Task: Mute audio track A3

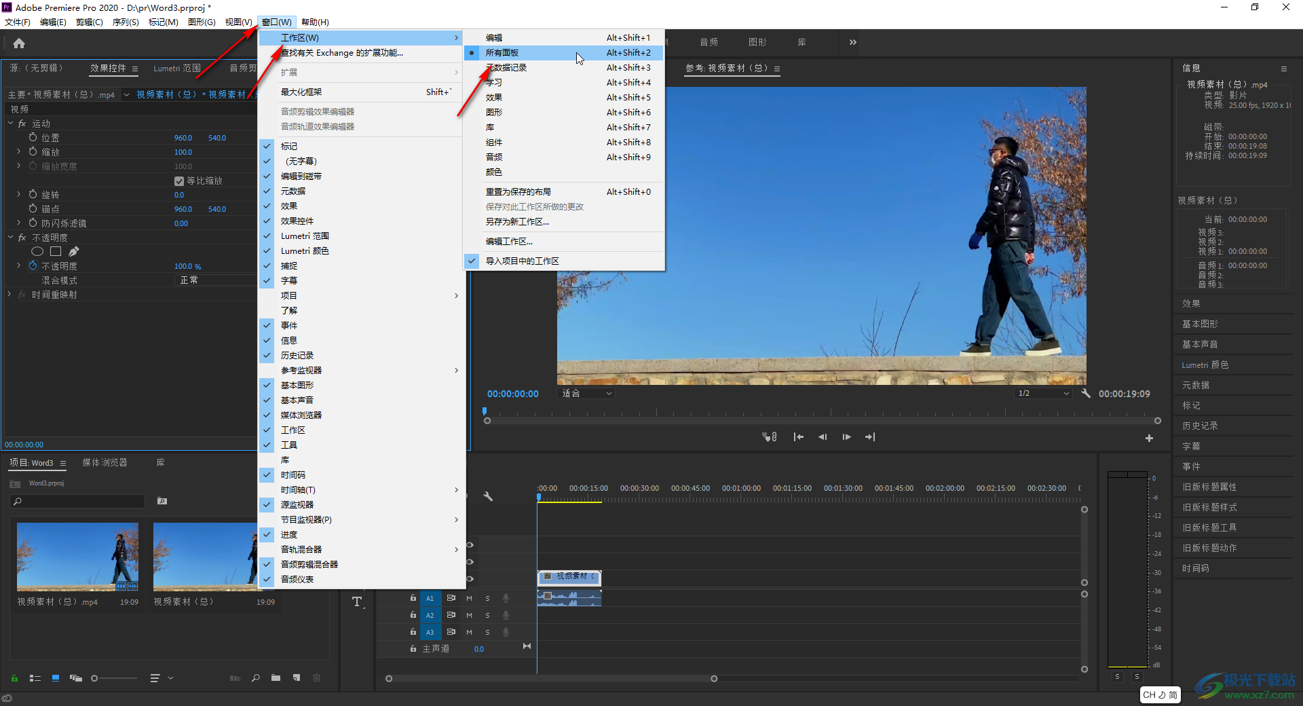Action: click(469, 632)
